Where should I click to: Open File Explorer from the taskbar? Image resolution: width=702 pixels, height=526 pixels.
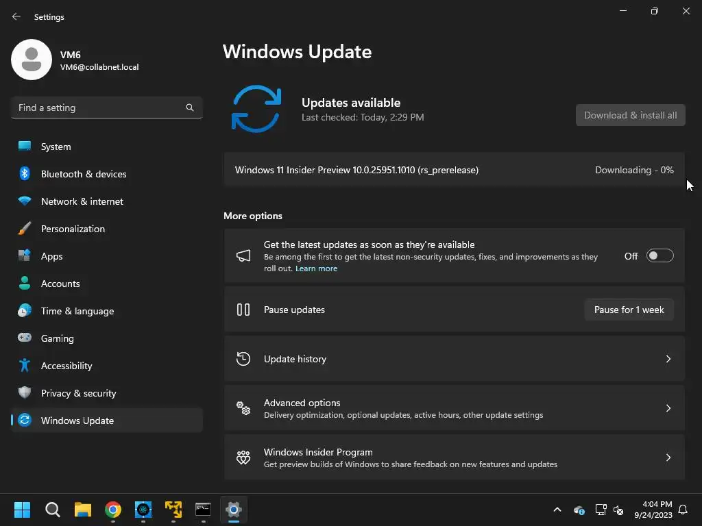[83, 510]
